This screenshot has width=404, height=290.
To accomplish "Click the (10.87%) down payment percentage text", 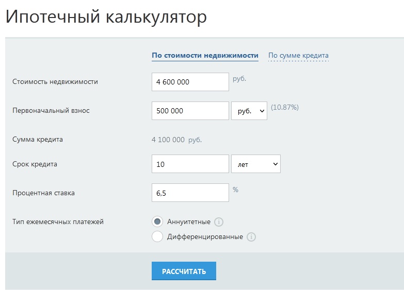I will [x=285, y=108].
